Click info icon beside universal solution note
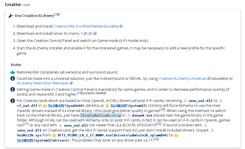Image resolution: width=245 pixels, height=149 pixels. pos(13,78)
